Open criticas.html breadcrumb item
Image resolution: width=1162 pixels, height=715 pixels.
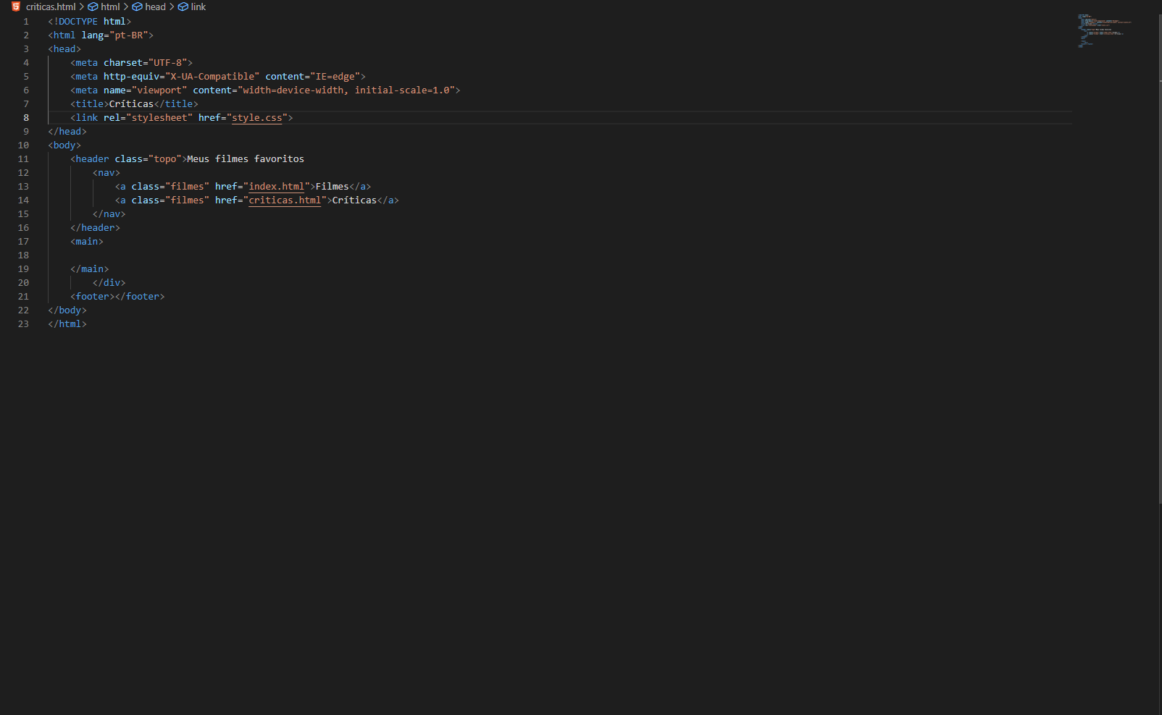coord(51,7)
